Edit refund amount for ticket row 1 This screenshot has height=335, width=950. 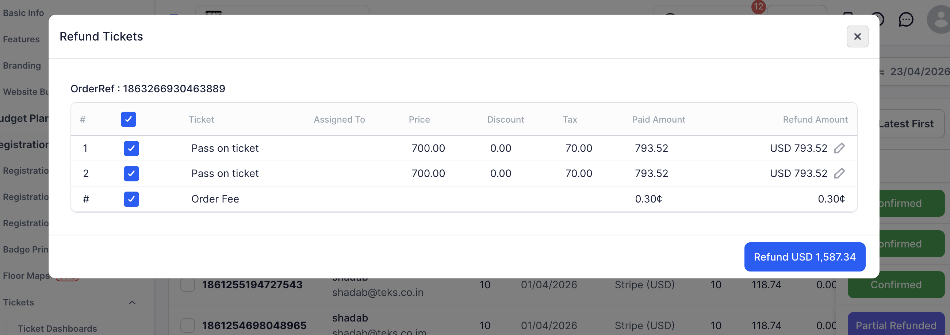(x=839, y=148)
